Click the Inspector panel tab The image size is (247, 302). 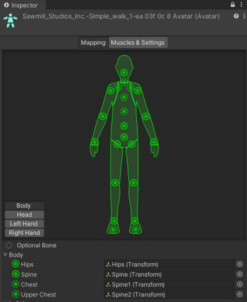tap(21, 5)
